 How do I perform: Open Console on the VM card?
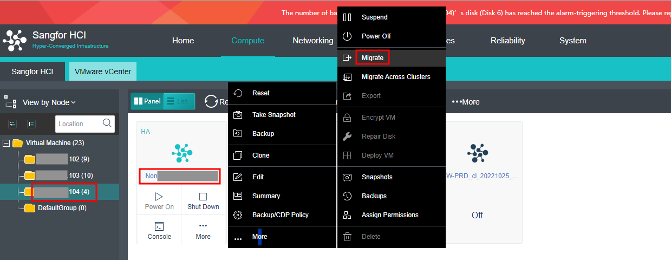(x=159, y=231)
